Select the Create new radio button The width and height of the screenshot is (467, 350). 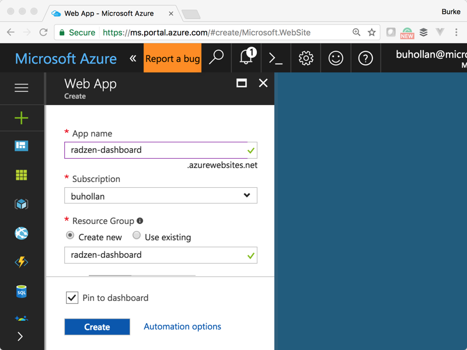70,236
